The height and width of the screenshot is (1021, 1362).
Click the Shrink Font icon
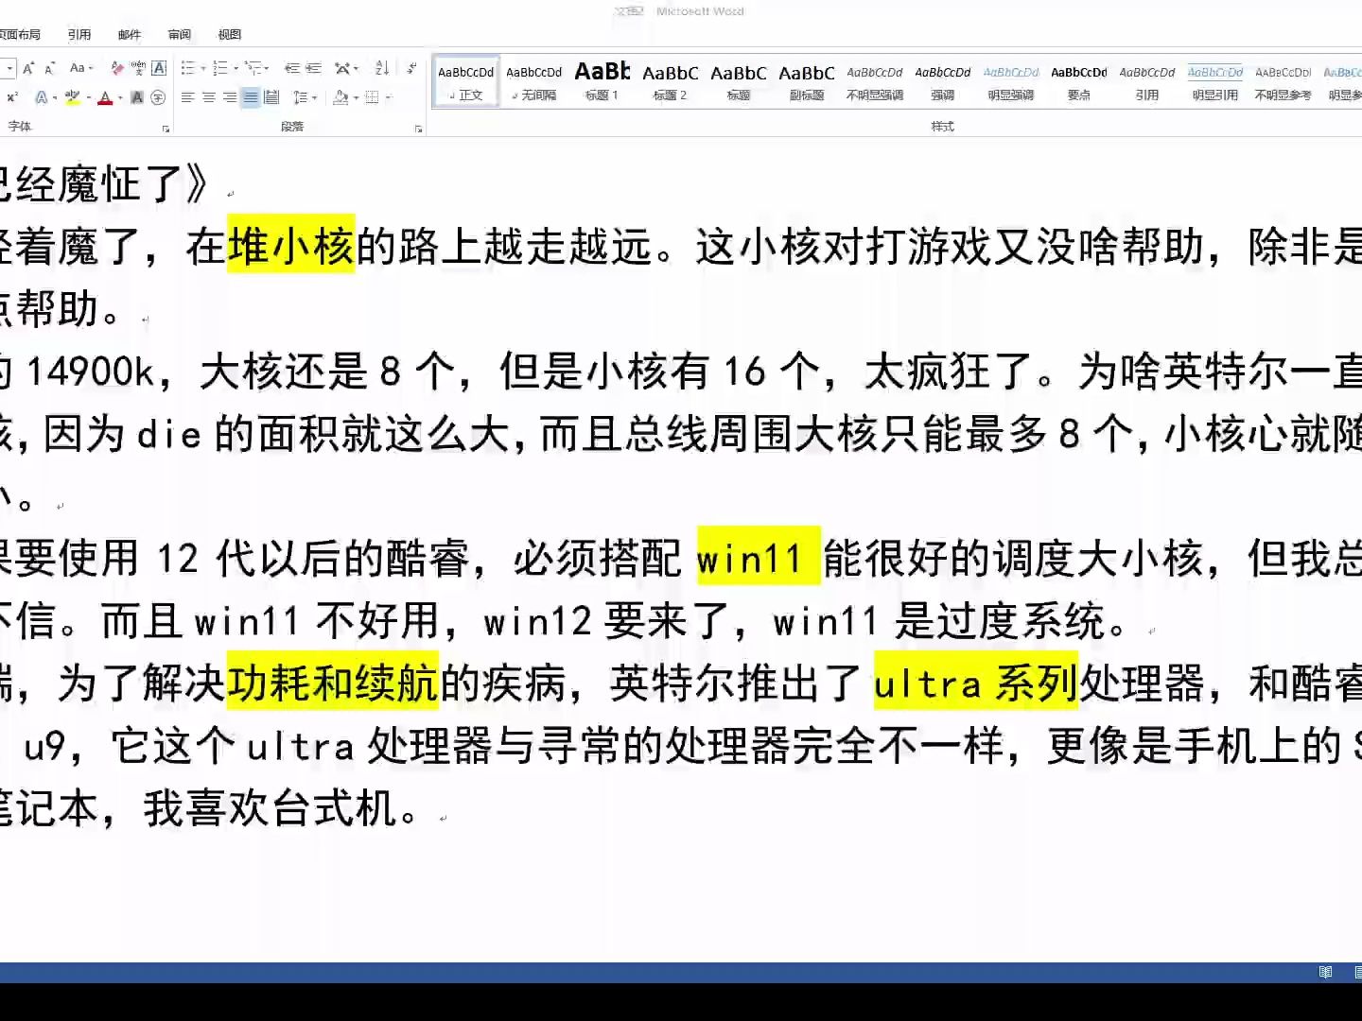49,68
